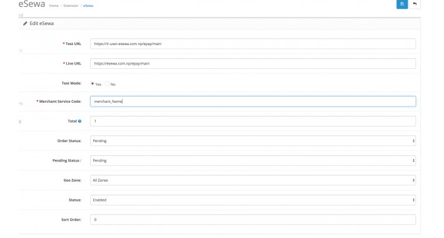Go to Home breadcrumb link
The image size is (444, 238).
pos(54,6)
